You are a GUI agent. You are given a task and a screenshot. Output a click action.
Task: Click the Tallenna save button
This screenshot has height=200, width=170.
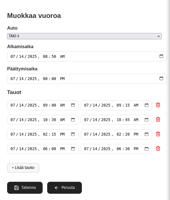[x=25, y=188]
